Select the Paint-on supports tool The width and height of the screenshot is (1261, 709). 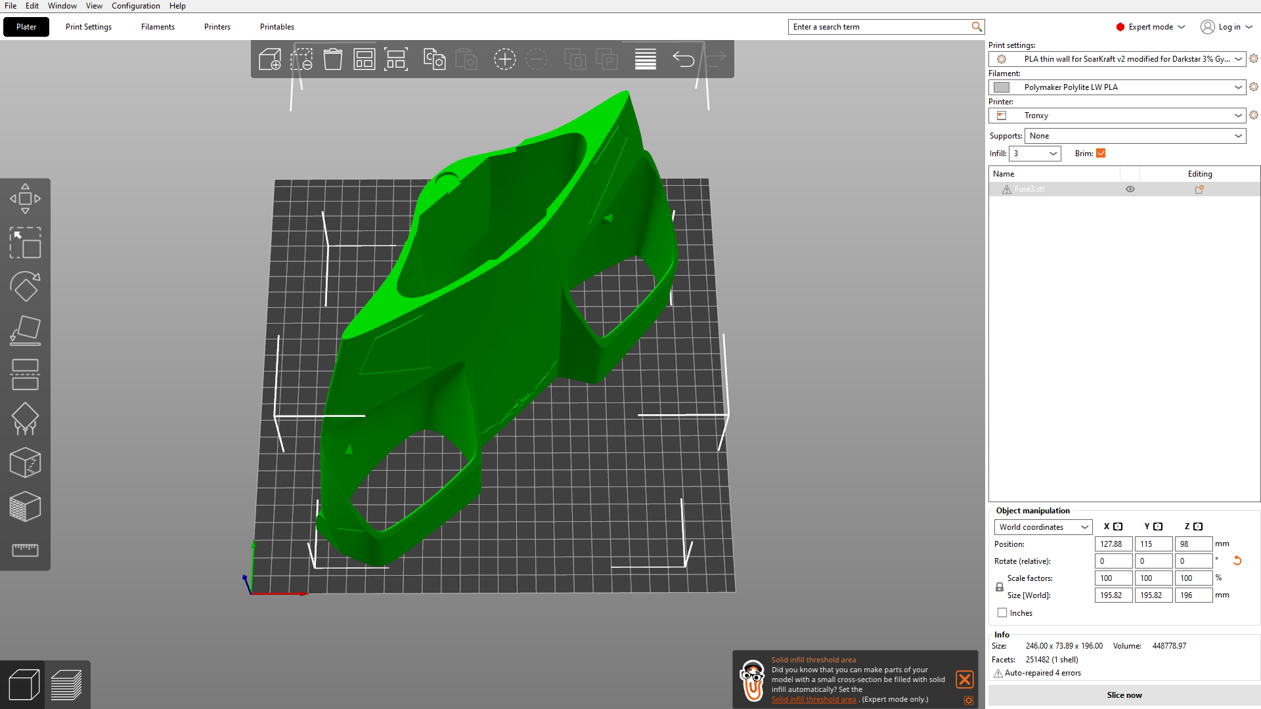(25, 418)
